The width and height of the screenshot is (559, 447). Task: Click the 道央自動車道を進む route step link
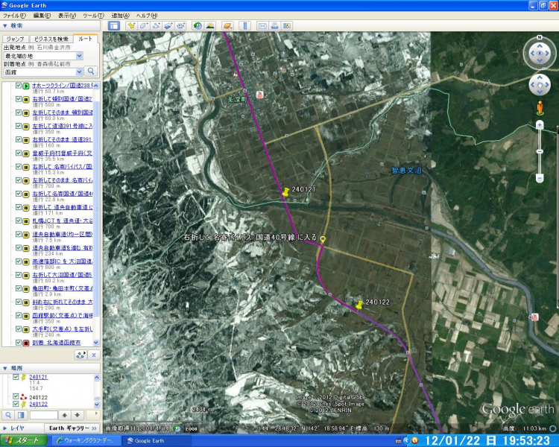63,248
